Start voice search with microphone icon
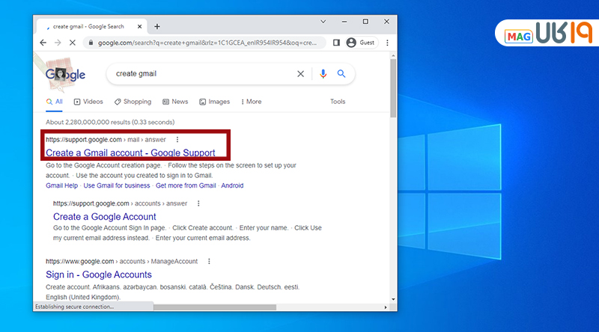Screen dimensions: 599x332 pyautogui.click(x=323, y=74)
